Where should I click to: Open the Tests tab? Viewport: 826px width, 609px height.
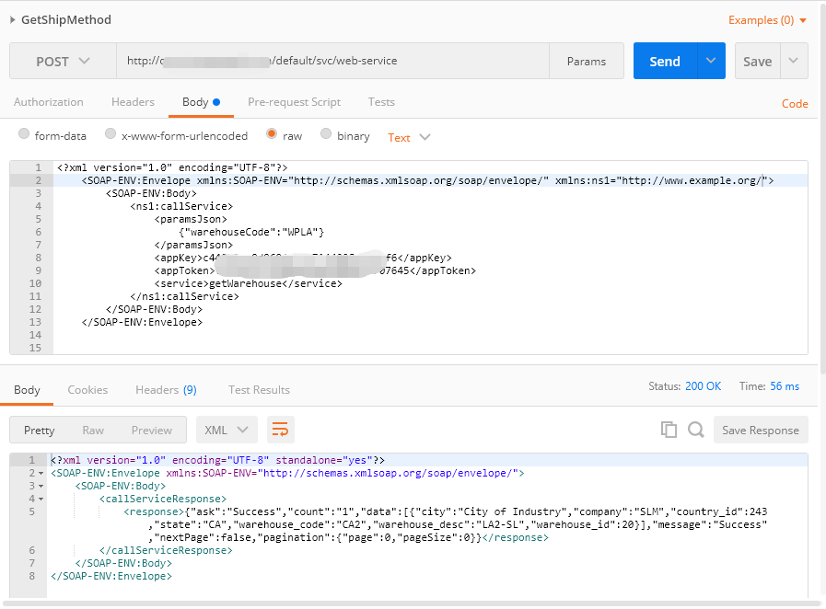click(381, 102)
